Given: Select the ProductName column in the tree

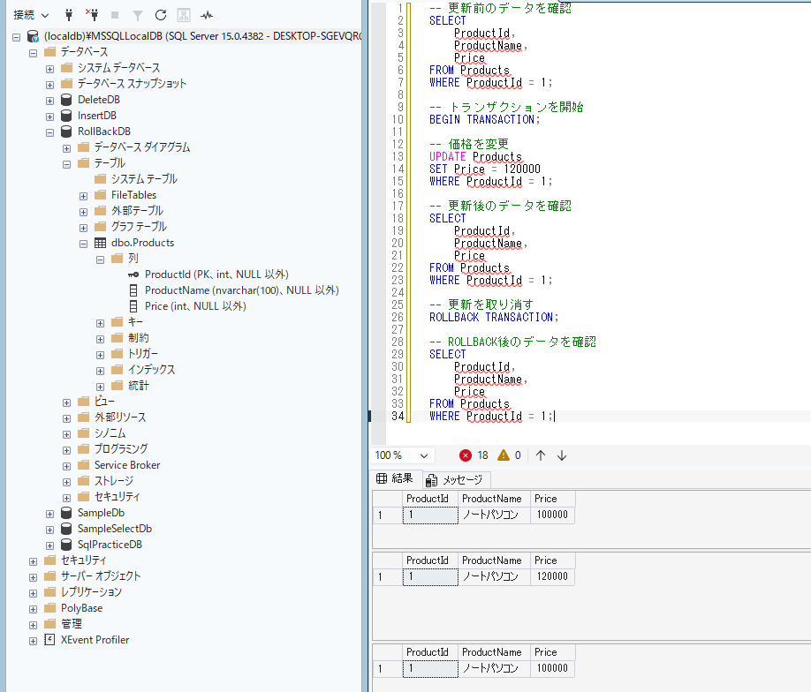Looking at the screenshot, I should (241, 290).
